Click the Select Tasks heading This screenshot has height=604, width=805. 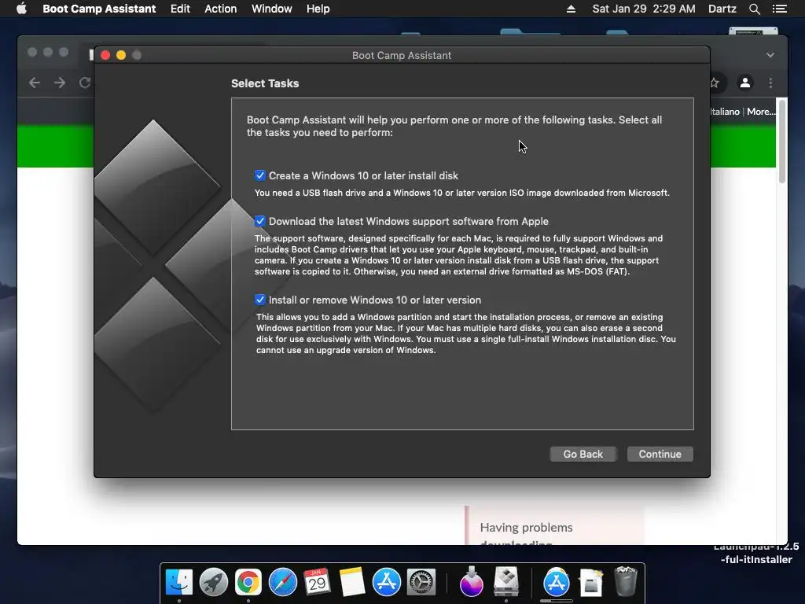pyautogui.click(x=265, y=83)
